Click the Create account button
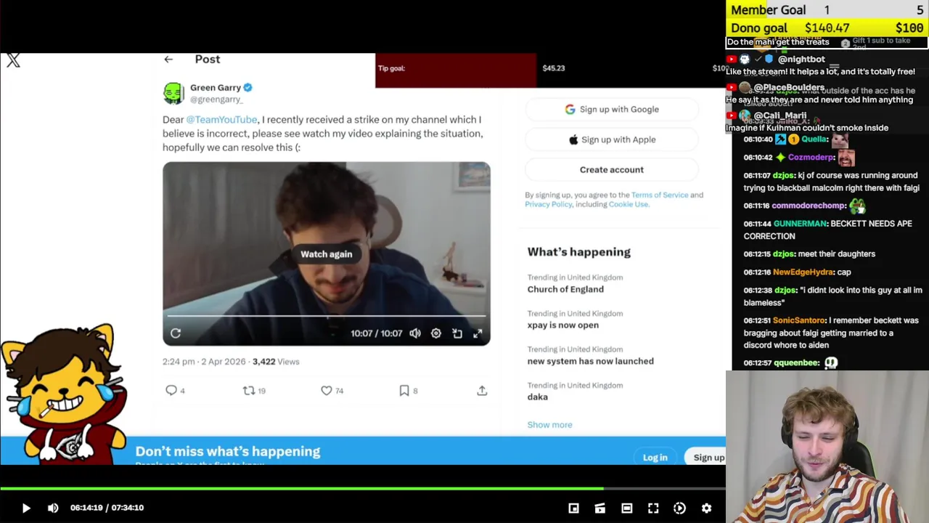Viewport: 929px width, 523px height. (612, 170)
